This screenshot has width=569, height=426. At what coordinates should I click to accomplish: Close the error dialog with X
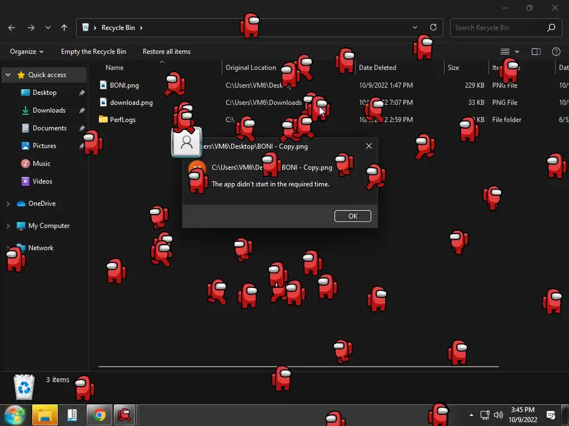coord(369,146)
